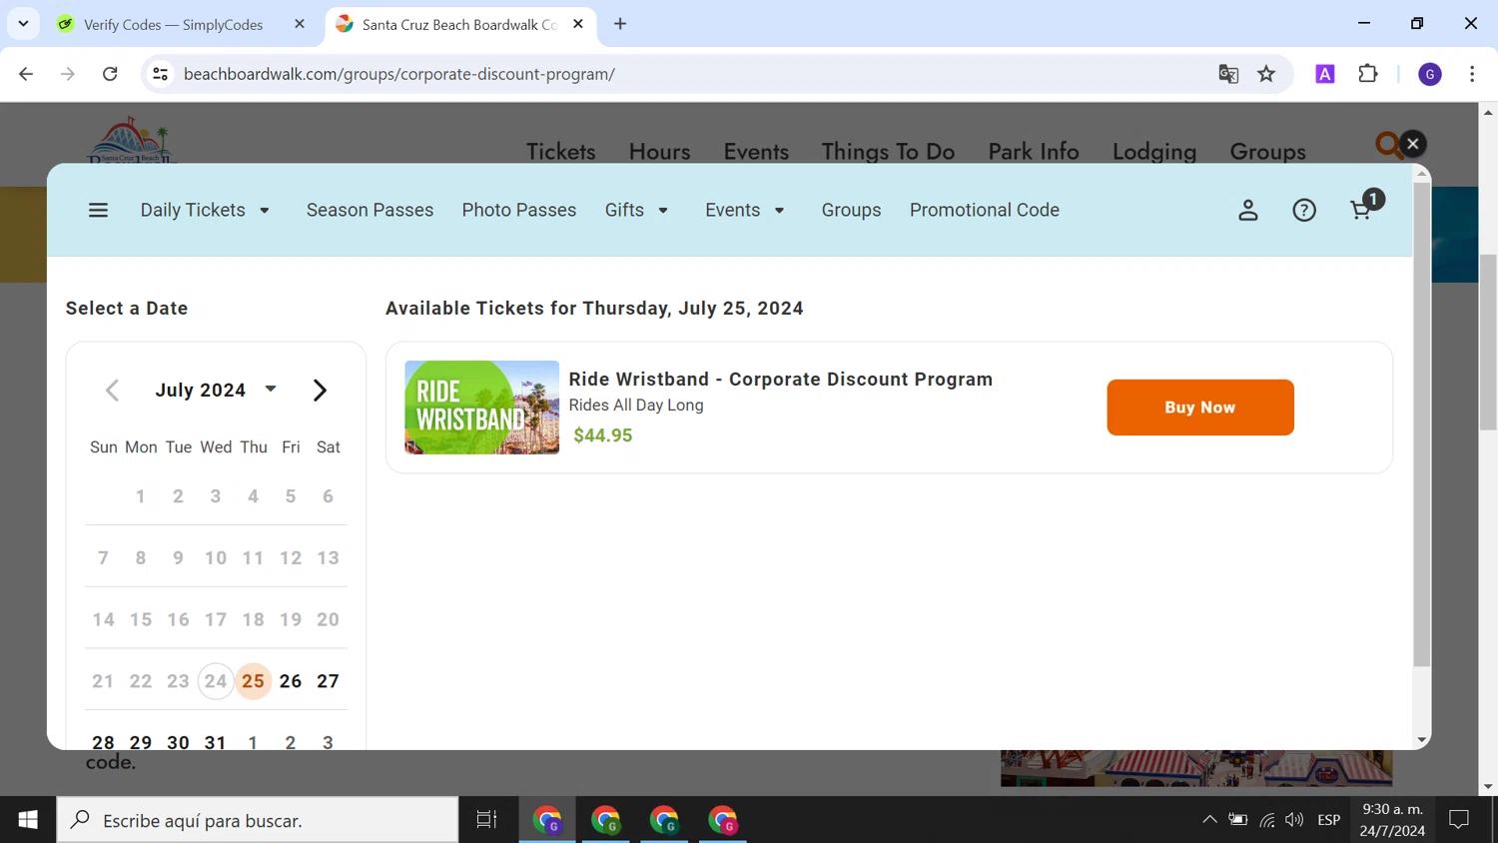Click the ticket popup vertical scrollbar

click(1422, 424)
